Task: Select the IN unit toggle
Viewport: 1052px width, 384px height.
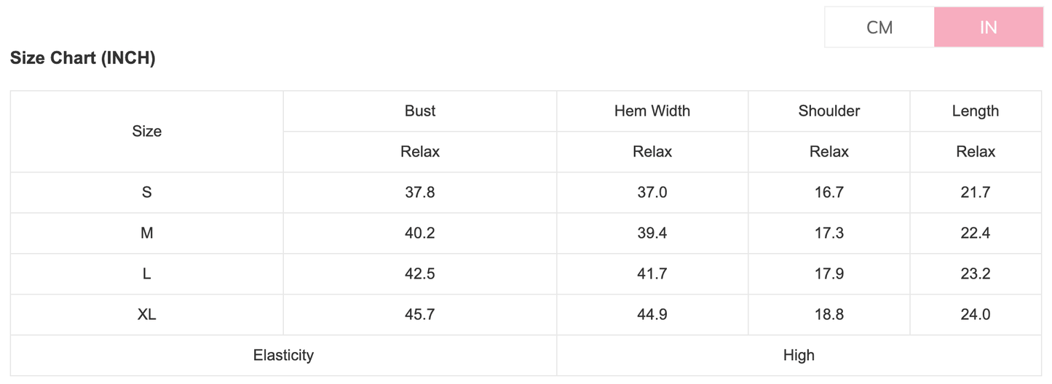Action: point(988,28)
